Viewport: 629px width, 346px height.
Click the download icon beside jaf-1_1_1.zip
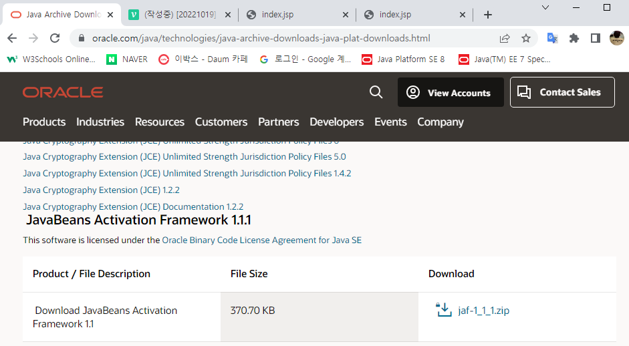tap(444, 310)
